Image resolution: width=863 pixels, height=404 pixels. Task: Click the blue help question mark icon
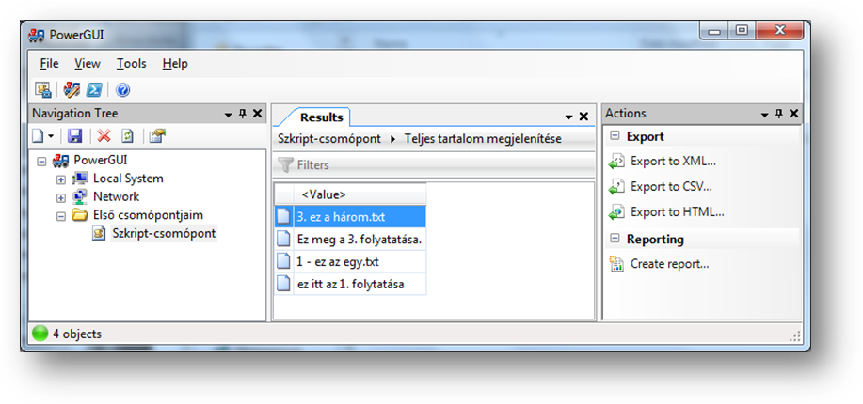[122, 90]
